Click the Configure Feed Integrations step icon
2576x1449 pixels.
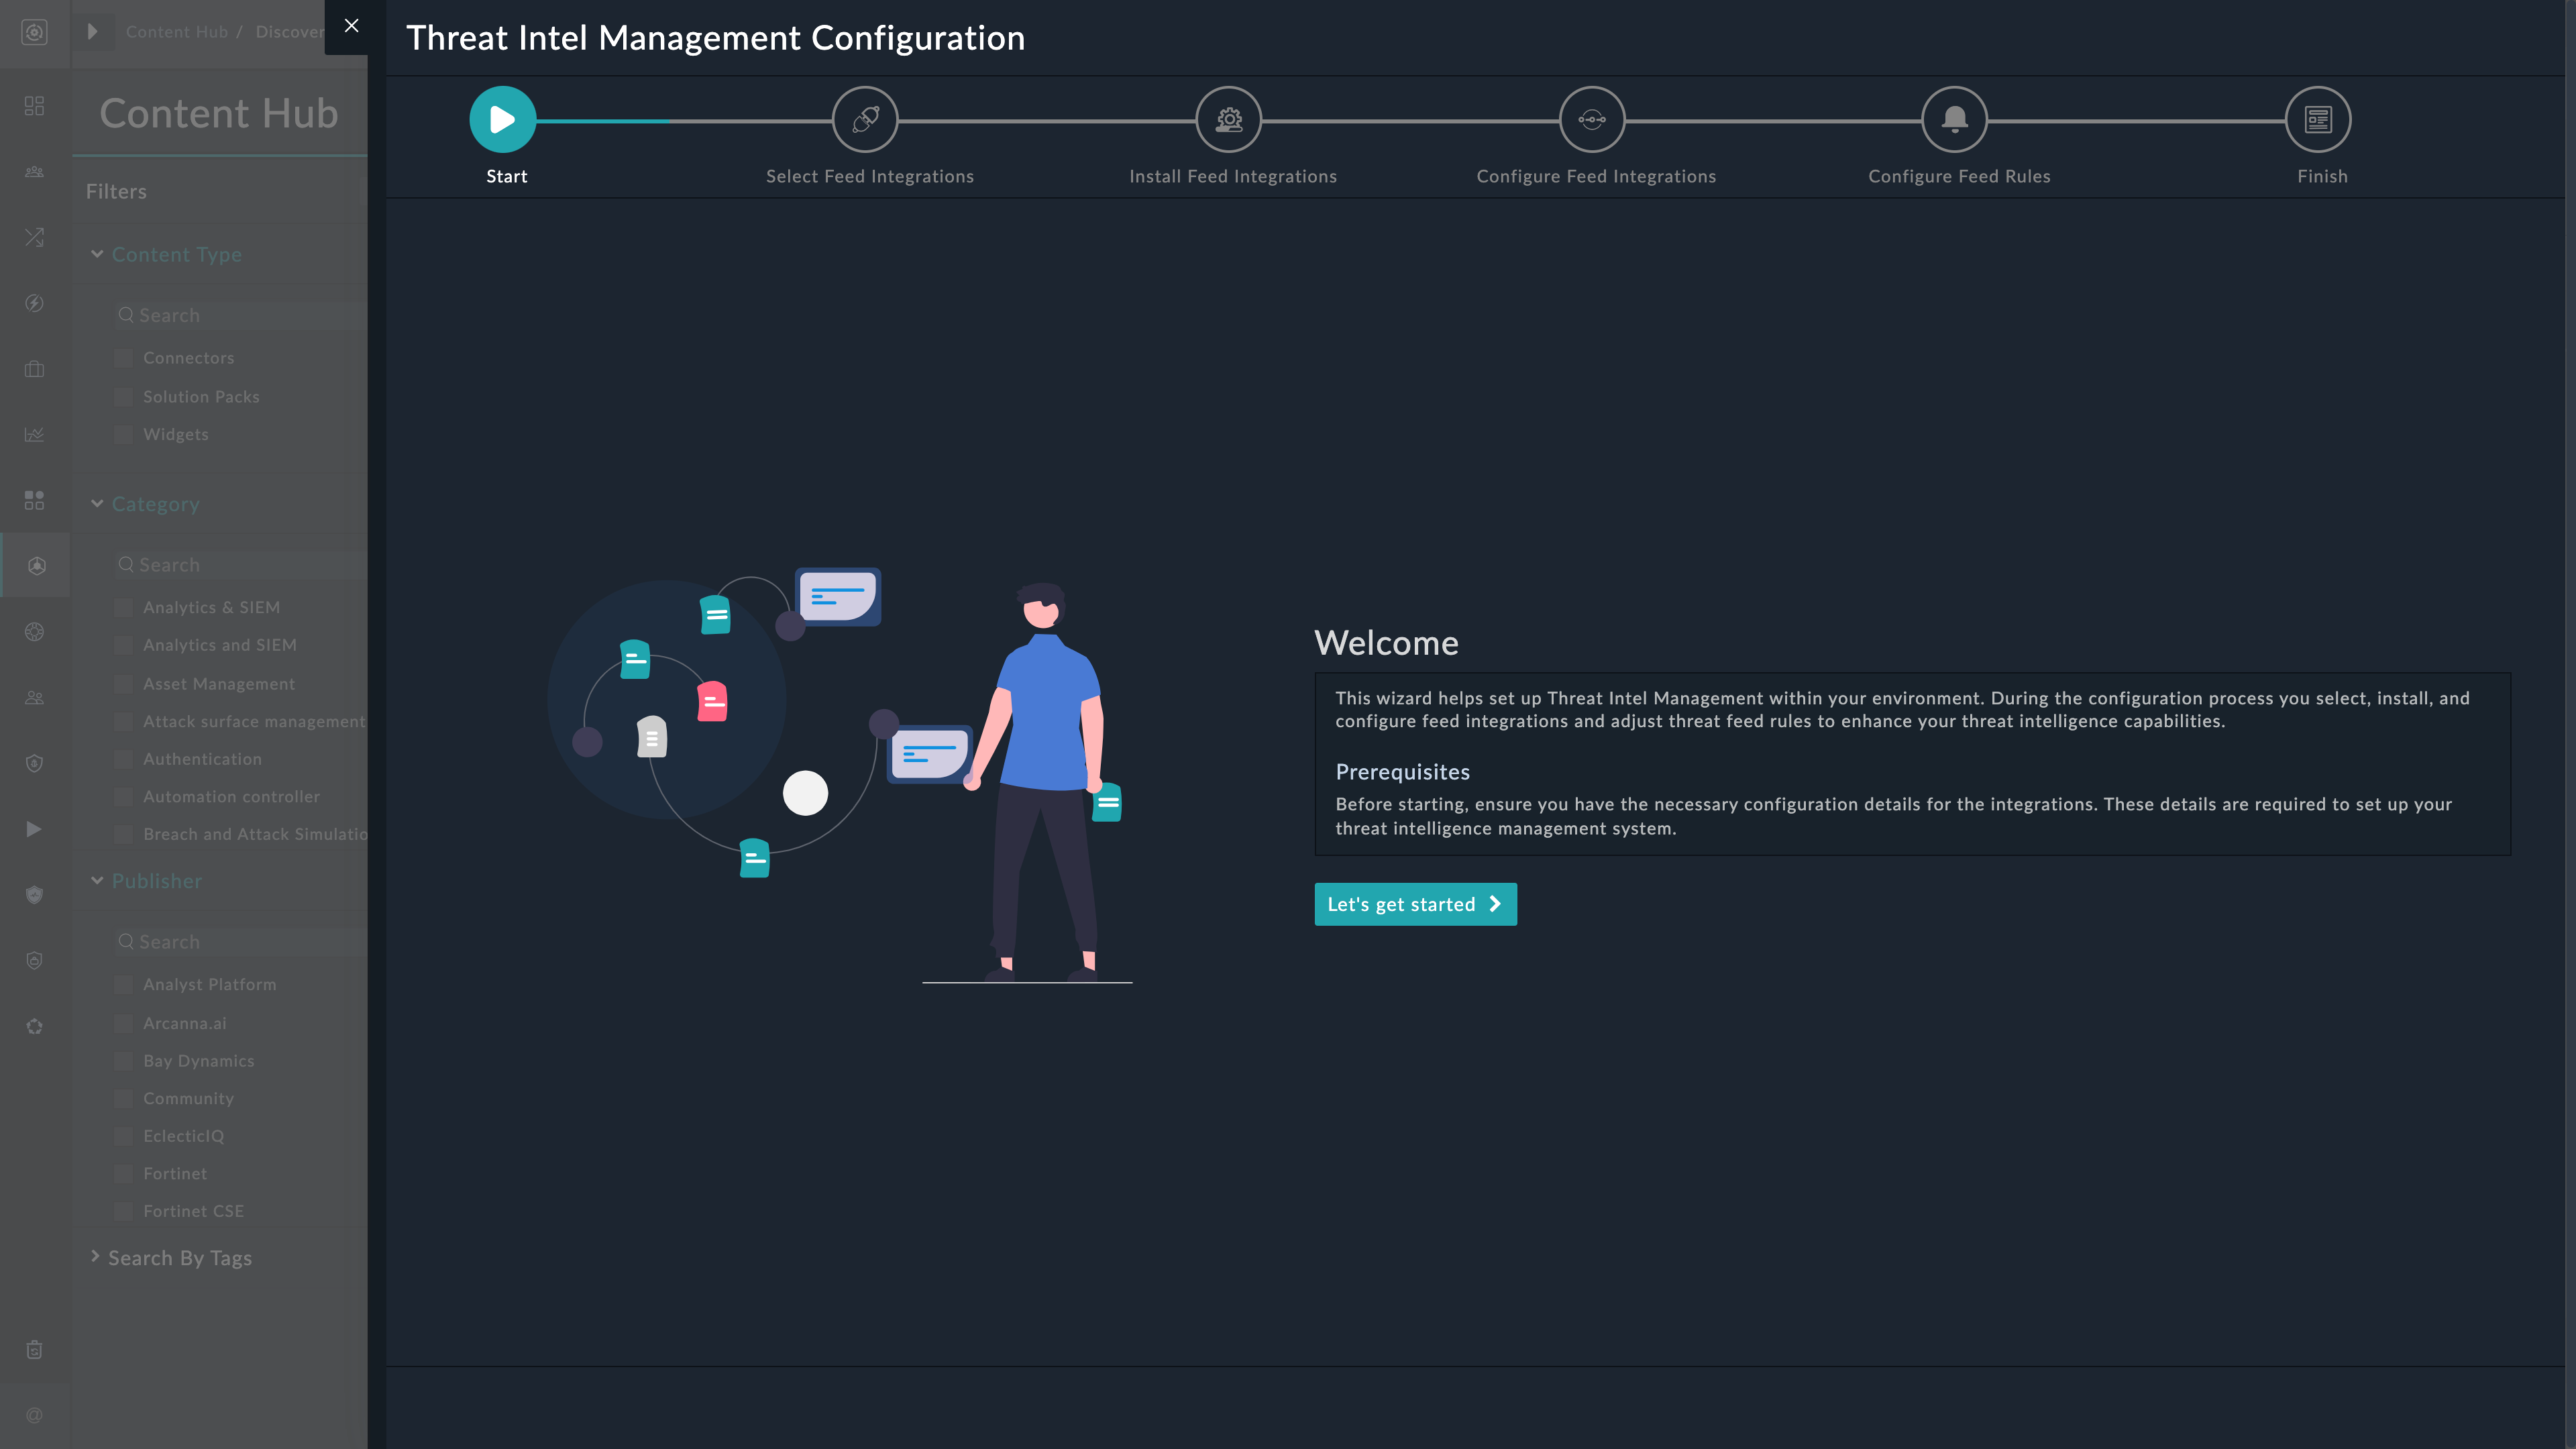(x=1591, y=120)
